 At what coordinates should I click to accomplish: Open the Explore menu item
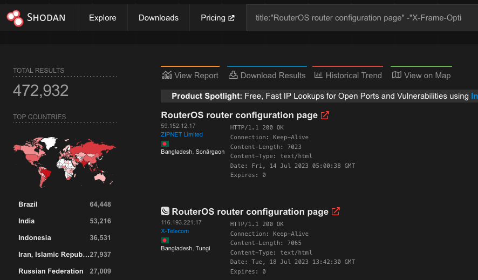pos(103,18)
